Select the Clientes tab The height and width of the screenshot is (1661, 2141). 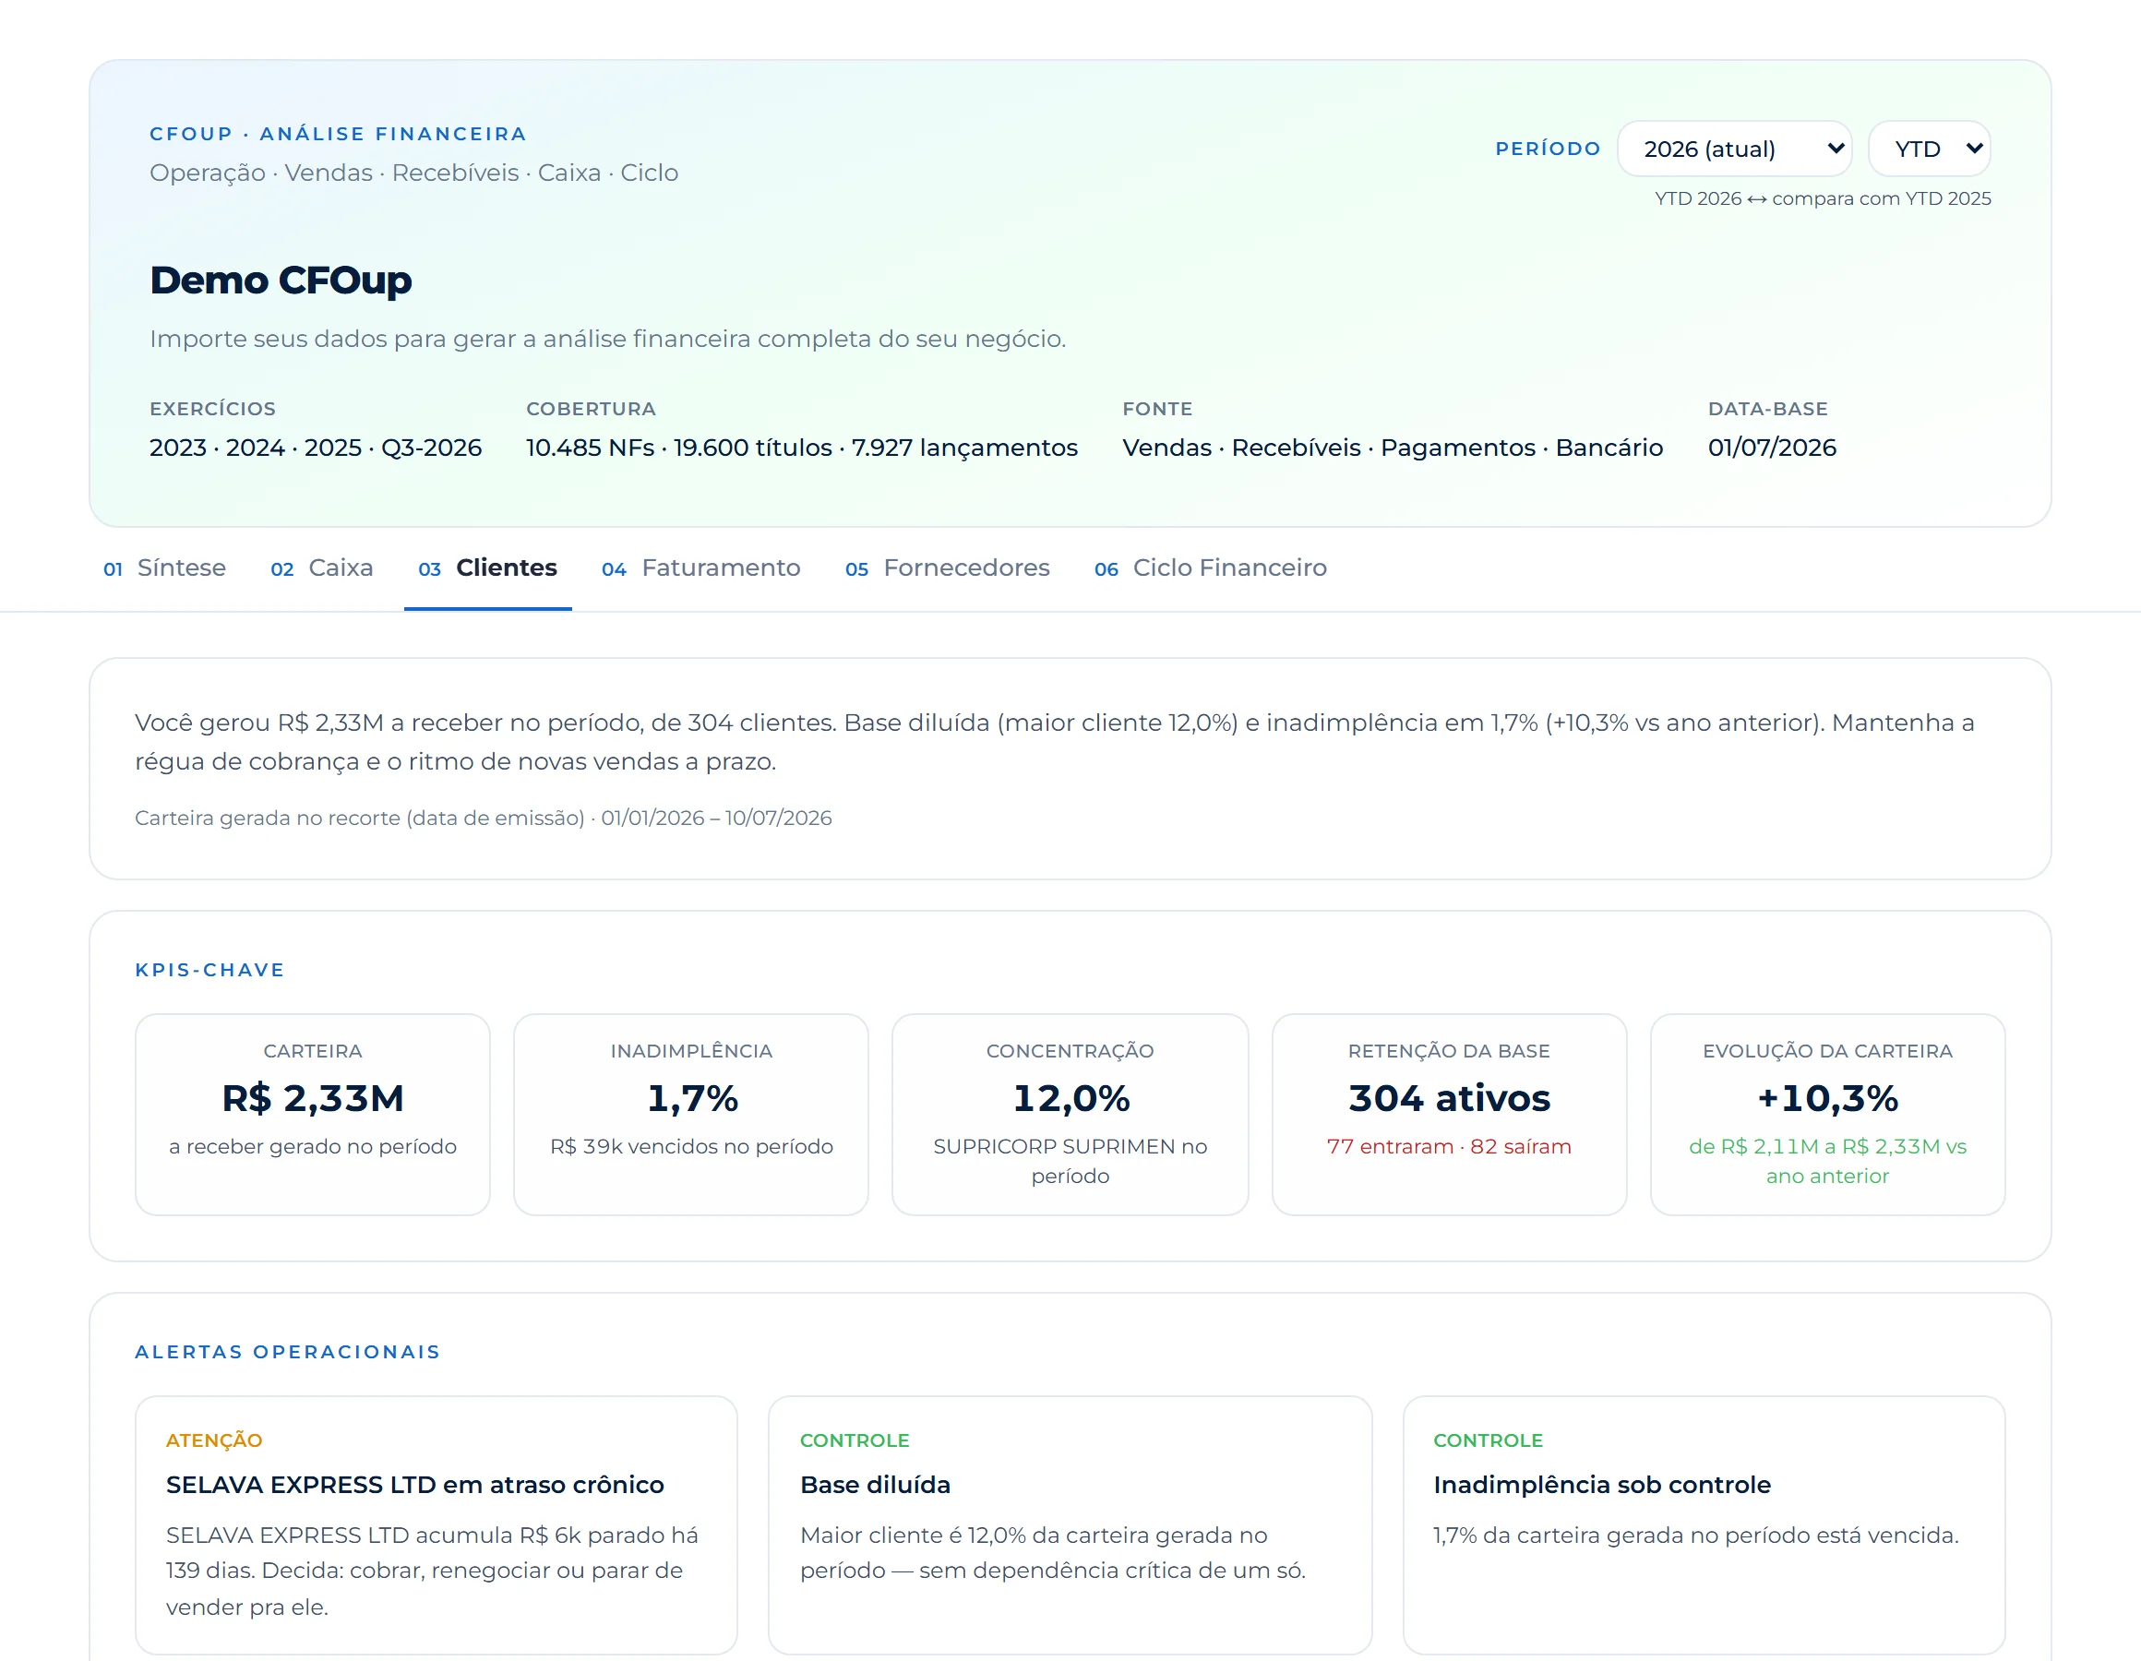point(487,568)
